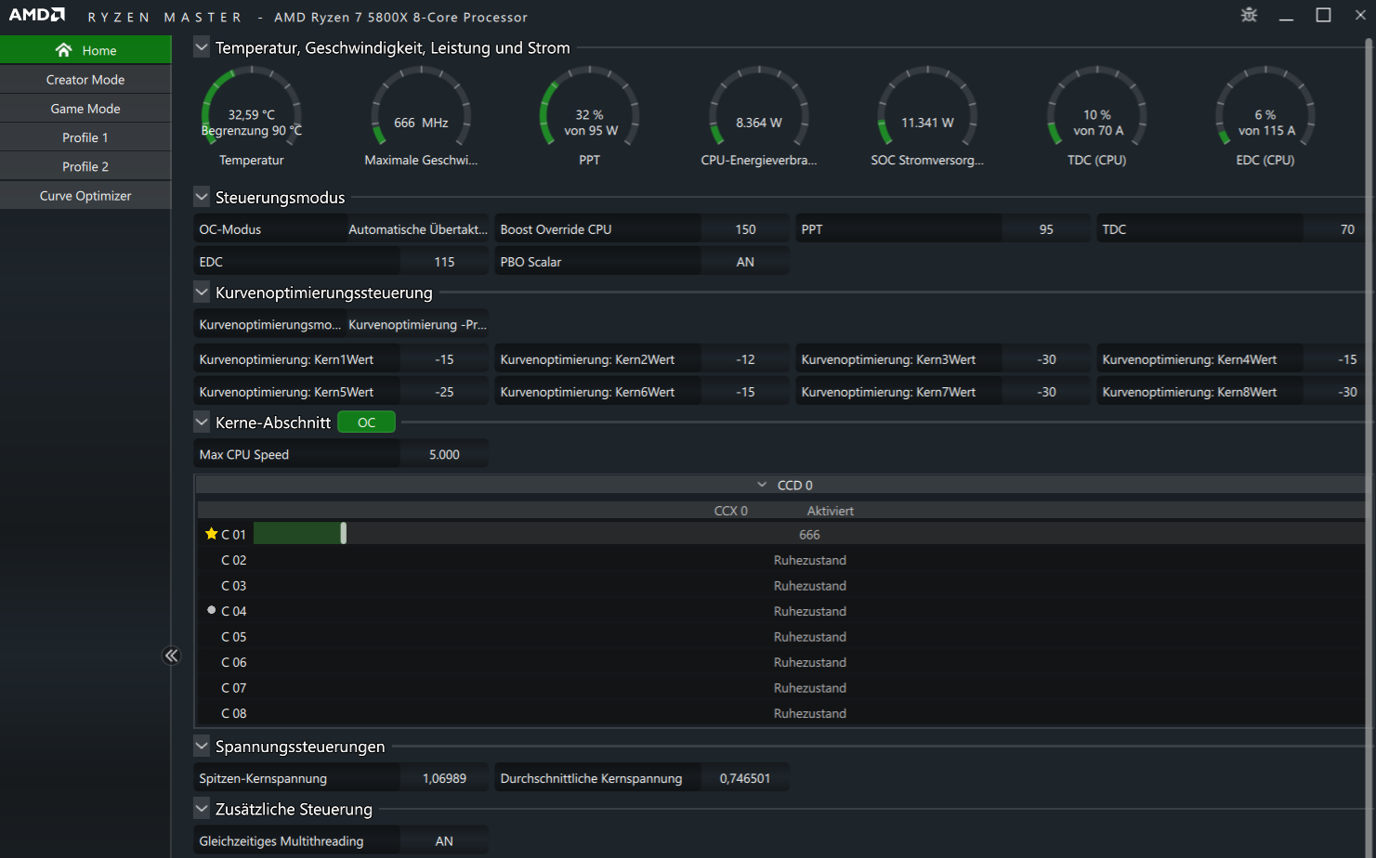Select core row C 05
The height and width of the screenshot is (858, 1376).
[x=780, y=637]
